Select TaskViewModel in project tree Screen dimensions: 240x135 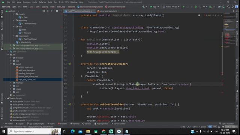(30, 39)
